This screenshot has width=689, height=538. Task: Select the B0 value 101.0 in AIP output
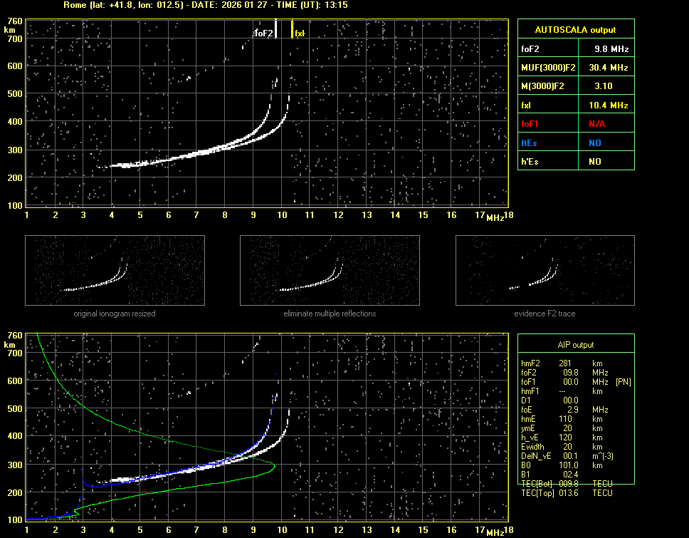(570, 465)
